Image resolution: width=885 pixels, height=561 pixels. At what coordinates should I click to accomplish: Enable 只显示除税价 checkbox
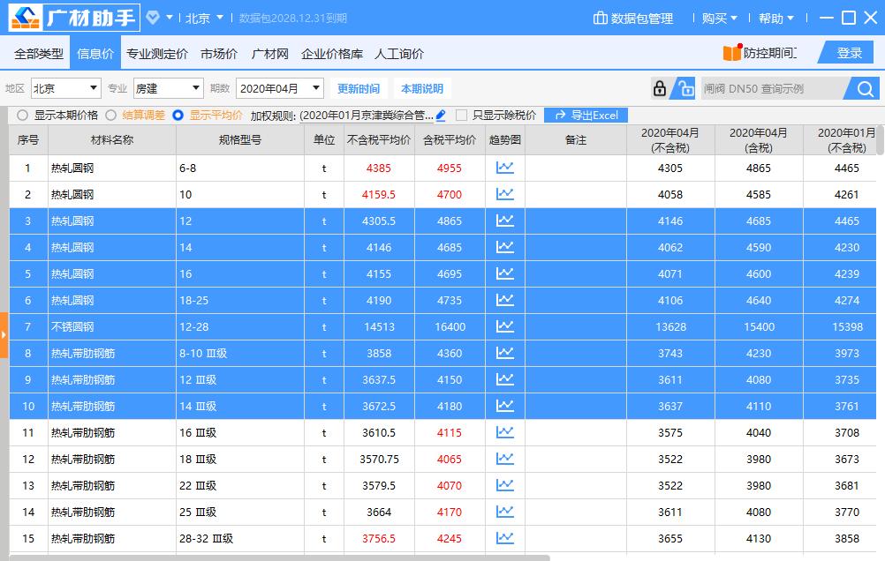pyautogui.click(x=460, y=115)
